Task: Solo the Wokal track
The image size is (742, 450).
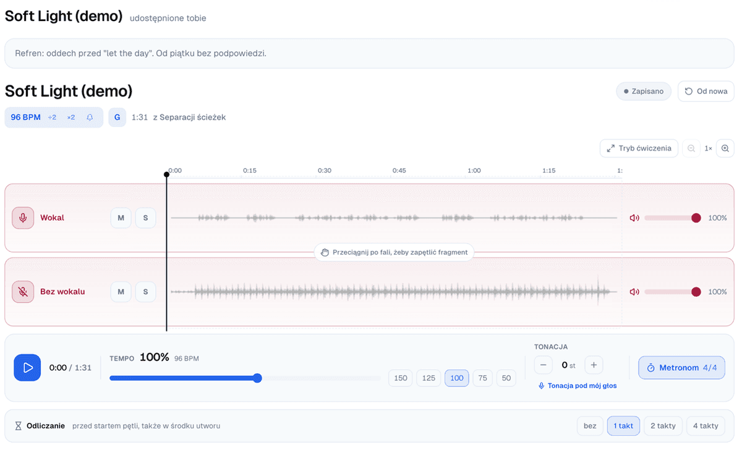Action: point(146,218)
